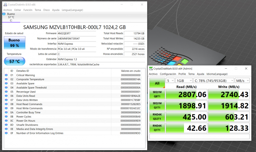Open the drive selector showing C: 78%
Viewport: 256px width, 152px height.
pyautogui.click(x=213, y=80)
